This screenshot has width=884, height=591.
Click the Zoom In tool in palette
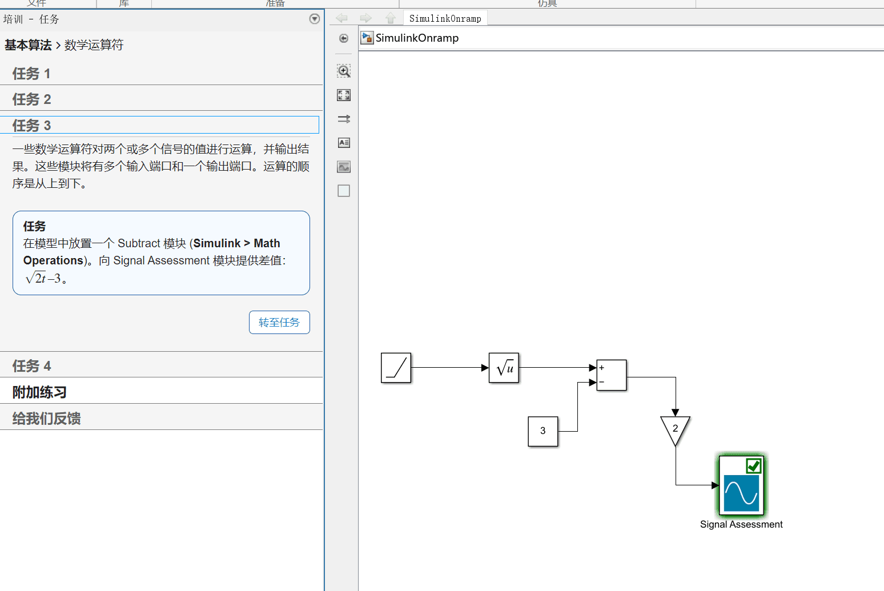pos(344,71)
